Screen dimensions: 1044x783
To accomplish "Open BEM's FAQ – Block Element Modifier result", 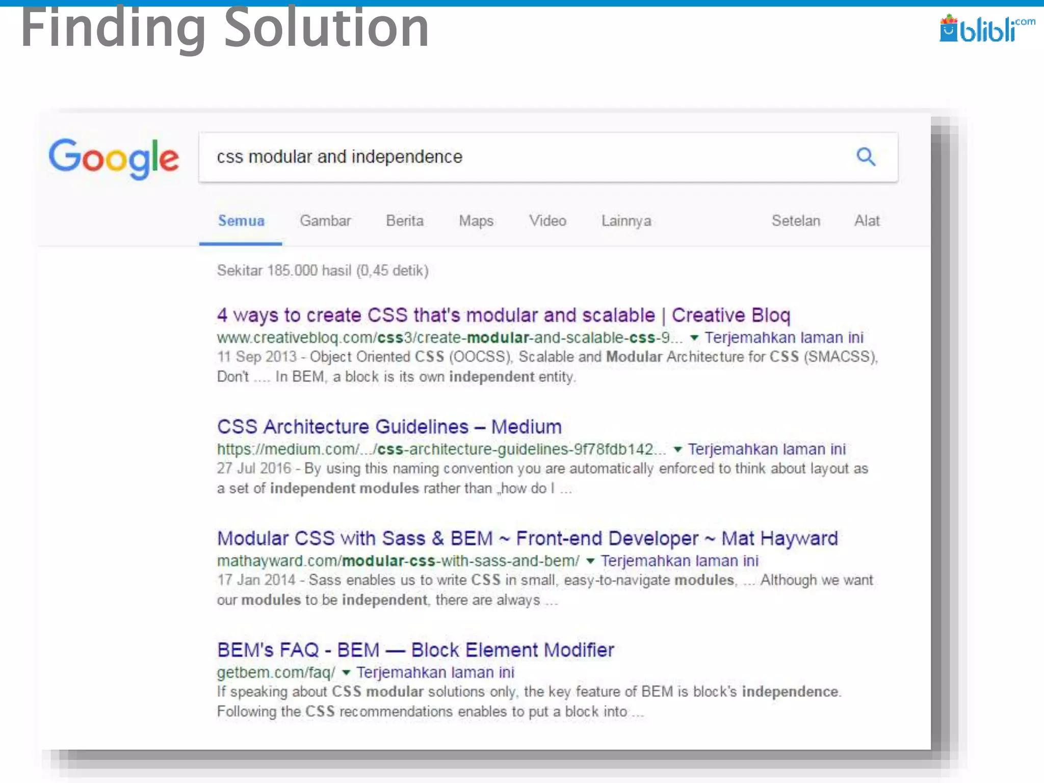I will pos(415,650).
